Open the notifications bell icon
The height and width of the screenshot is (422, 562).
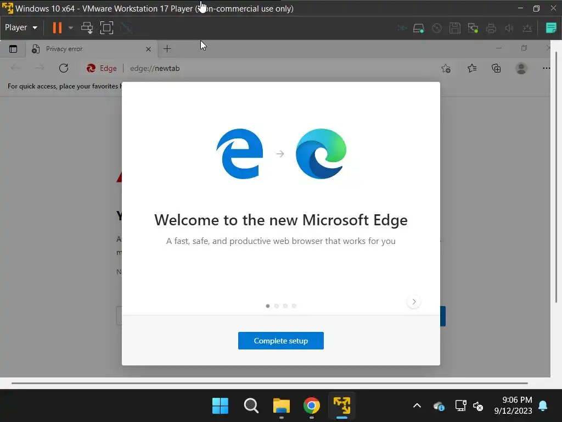click(x=543, y=406)
